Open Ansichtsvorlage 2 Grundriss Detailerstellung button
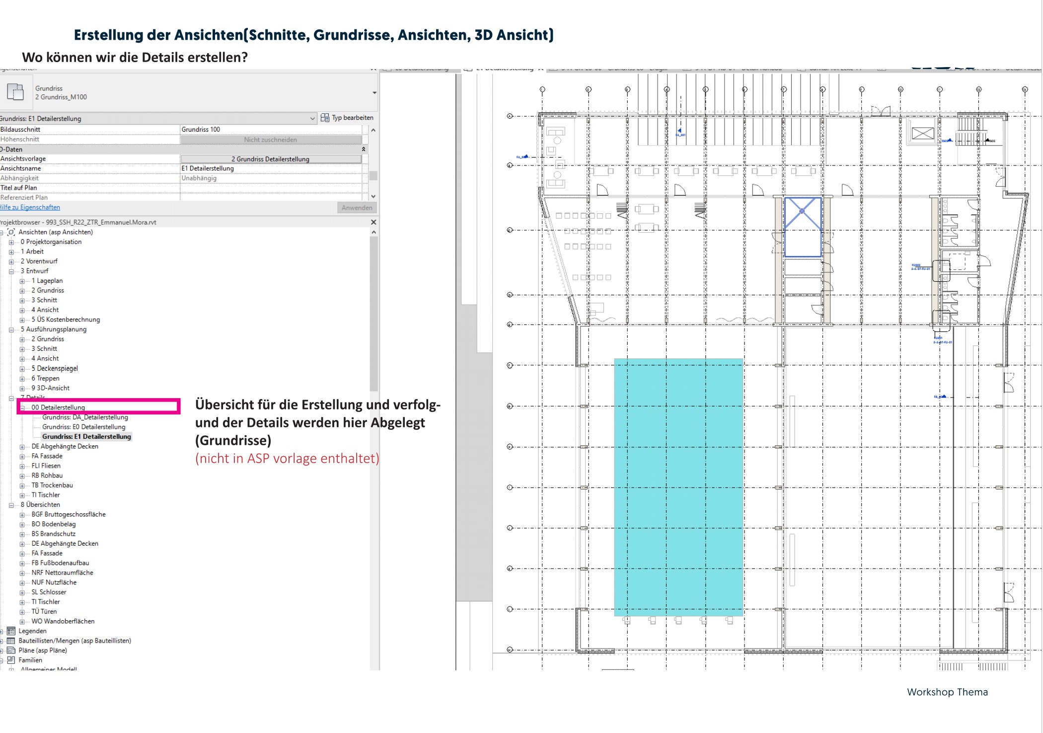Image resolution: width=1043 pixels, height=733 pixels. click(x=271, y=159)
